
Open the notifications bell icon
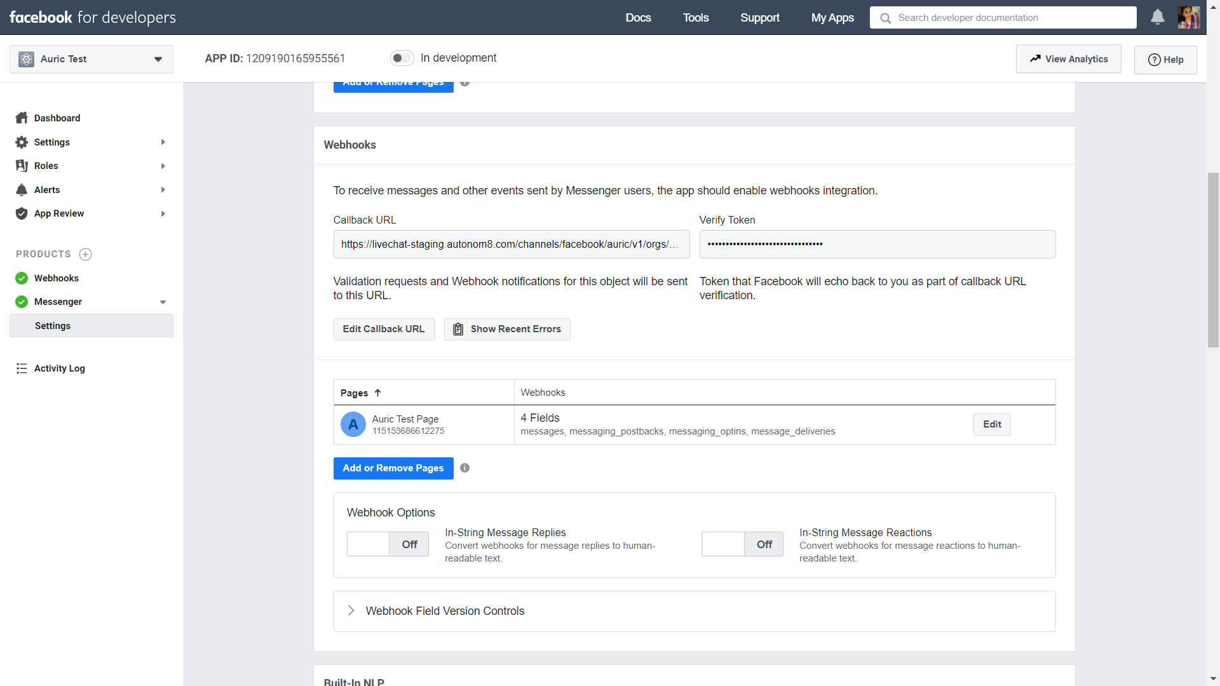click(x=1158, y=17)
